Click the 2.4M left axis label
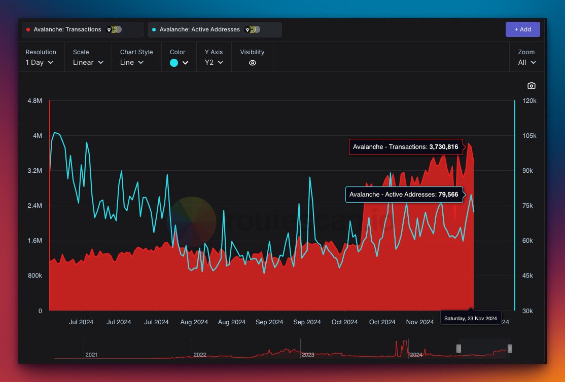 pos(34,206)
